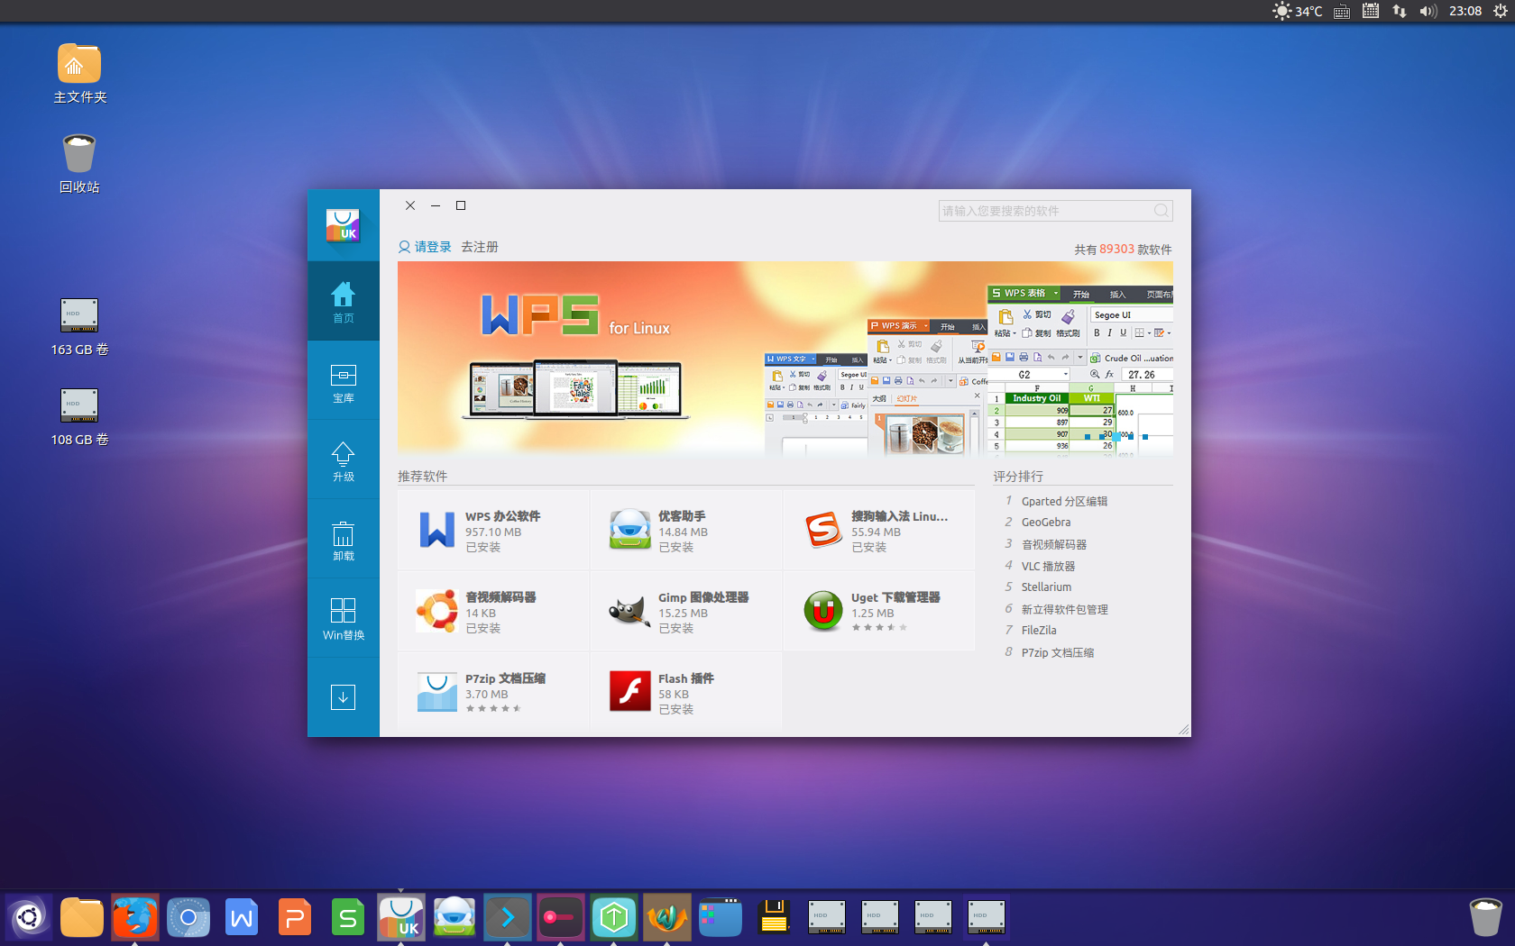Open the volume control in top panel

(1428, 11)
